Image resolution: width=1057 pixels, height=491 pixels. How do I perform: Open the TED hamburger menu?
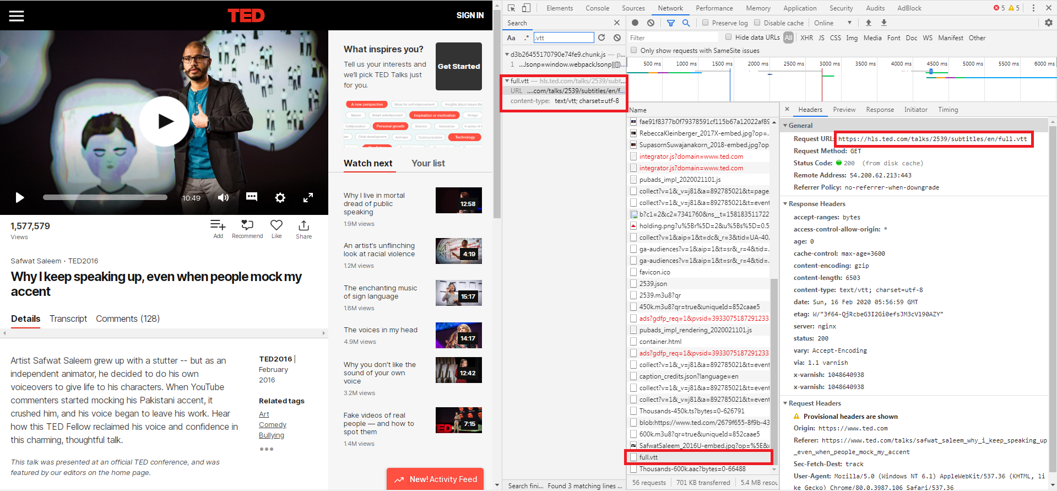17,15
